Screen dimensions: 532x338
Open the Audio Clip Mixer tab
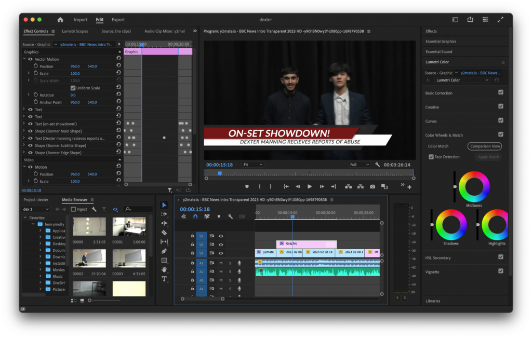(x=165, y=31)
